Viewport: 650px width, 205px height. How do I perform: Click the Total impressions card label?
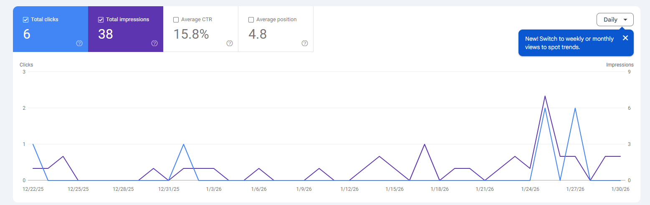[x=128, y=20]
